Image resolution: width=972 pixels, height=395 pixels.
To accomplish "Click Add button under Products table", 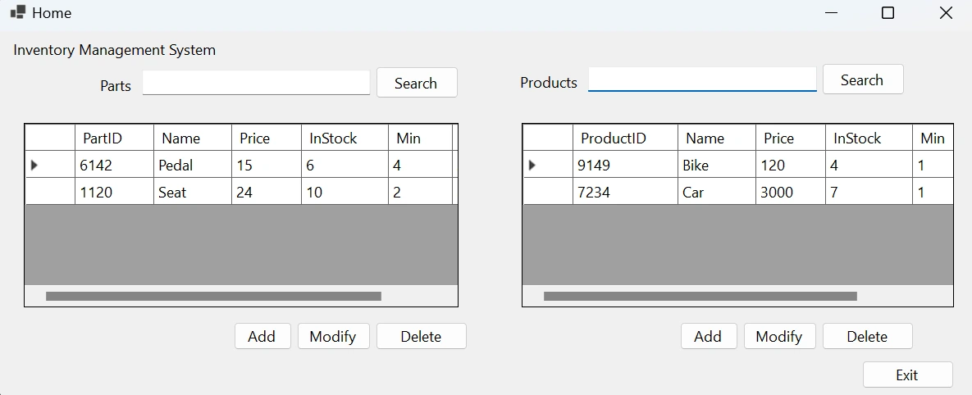I will (x=709, y=336).
